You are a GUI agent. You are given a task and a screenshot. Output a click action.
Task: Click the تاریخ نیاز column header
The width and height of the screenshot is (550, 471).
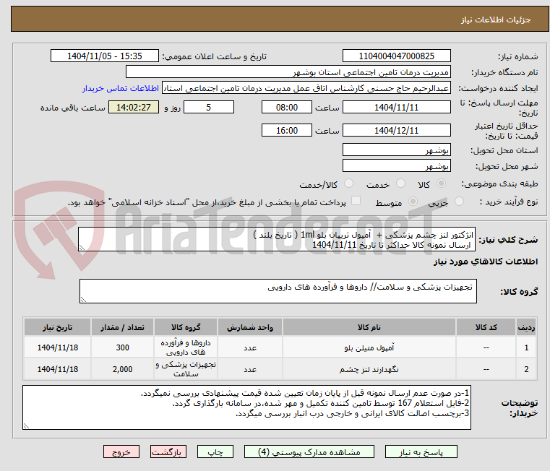click(x=58, y=327)
